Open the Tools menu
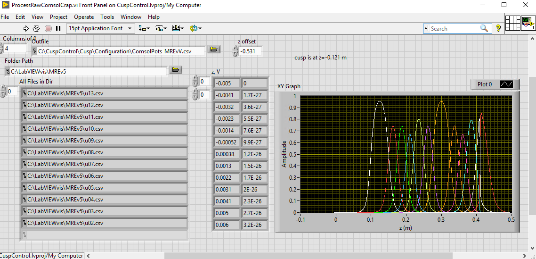 click(x=107, y=17)
